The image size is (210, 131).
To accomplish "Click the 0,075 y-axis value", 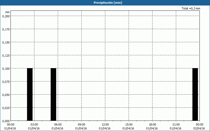I will point(6,82).
